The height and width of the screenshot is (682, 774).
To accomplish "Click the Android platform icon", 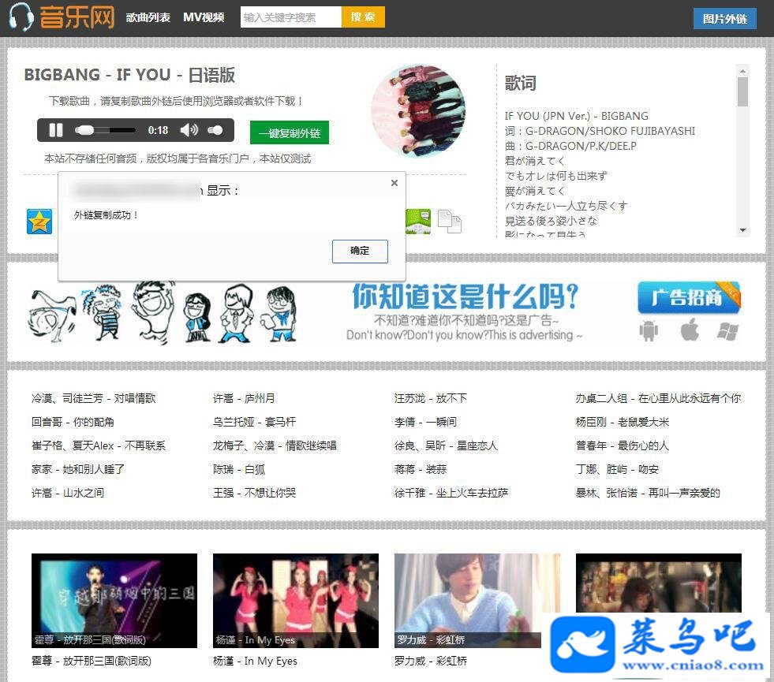I will click(x=649, y=330).
